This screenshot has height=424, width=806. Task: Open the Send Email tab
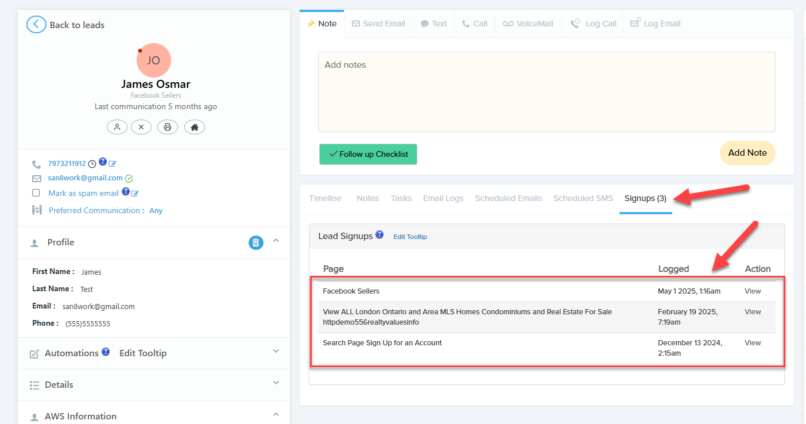[378, 24]
